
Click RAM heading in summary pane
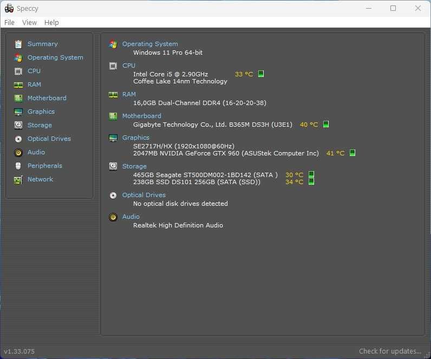pyautogui.click(x=129, y=94)
